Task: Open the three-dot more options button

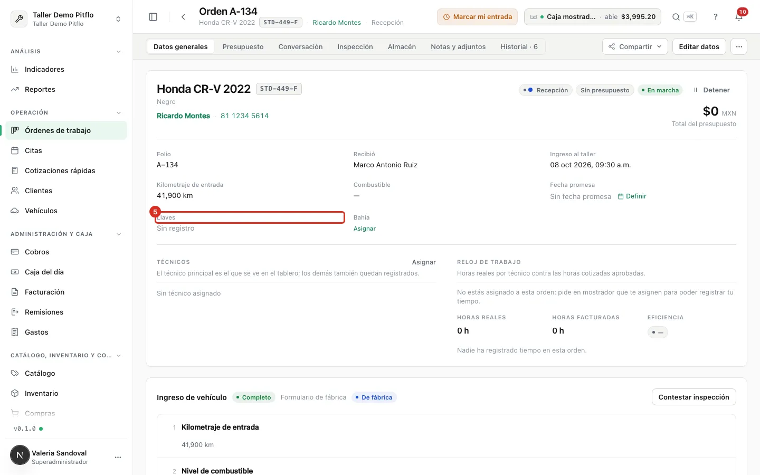Action: 739,46
